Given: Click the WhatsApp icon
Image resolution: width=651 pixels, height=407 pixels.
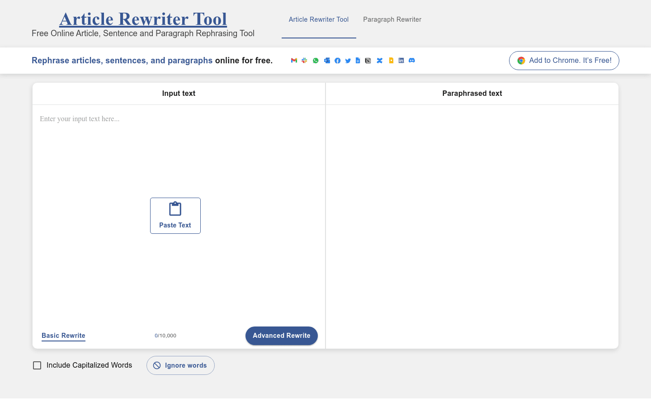Looking at the screenshot, I should pyautogui.click(x=316, y=60).
